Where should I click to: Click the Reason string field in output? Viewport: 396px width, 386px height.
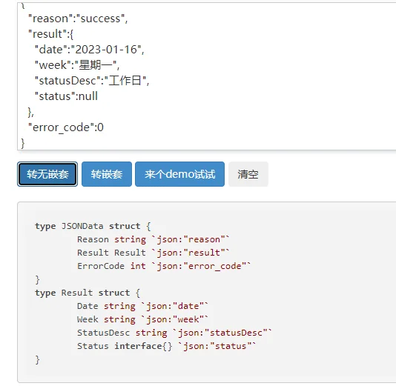(x=153, y=239)
